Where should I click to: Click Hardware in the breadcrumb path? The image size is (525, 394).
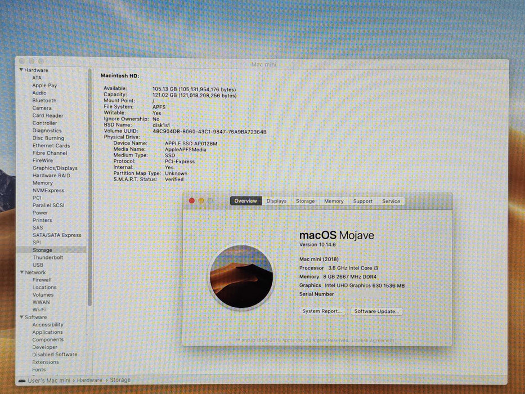(90, 380)
